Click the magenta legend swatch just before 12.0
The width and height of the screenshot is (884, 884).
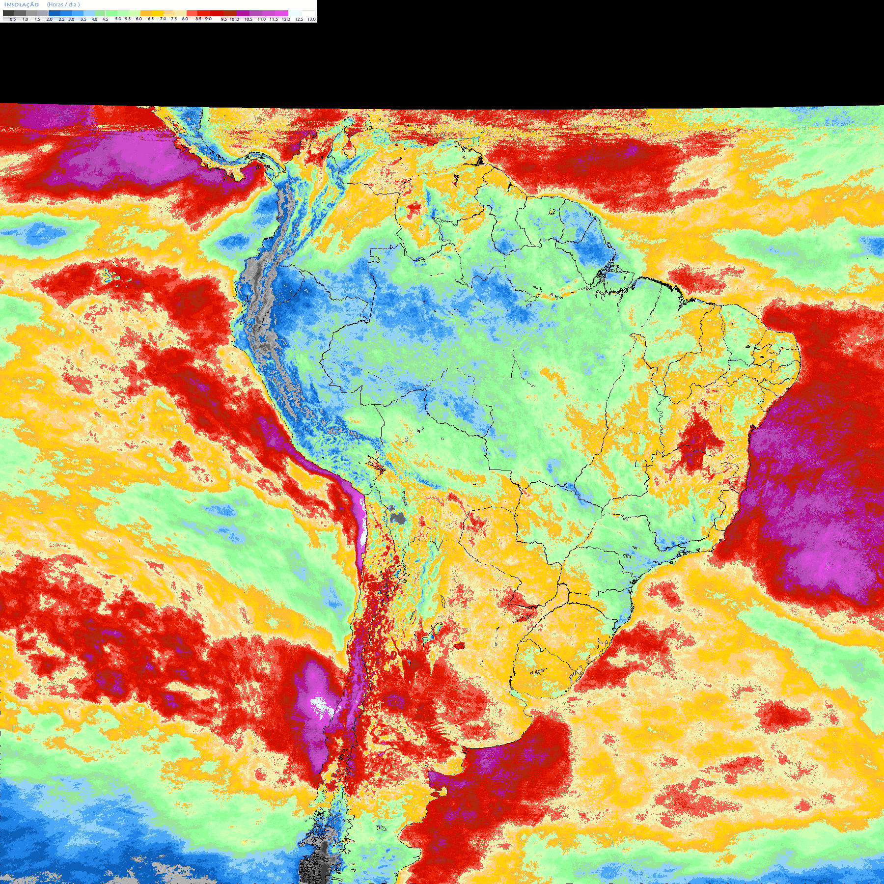[281, 13]
